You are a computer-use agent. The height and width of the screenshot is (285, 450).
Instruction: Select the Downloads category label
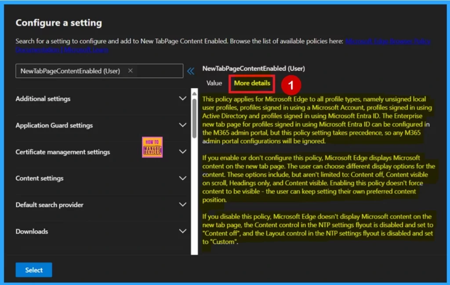(32, 231)
